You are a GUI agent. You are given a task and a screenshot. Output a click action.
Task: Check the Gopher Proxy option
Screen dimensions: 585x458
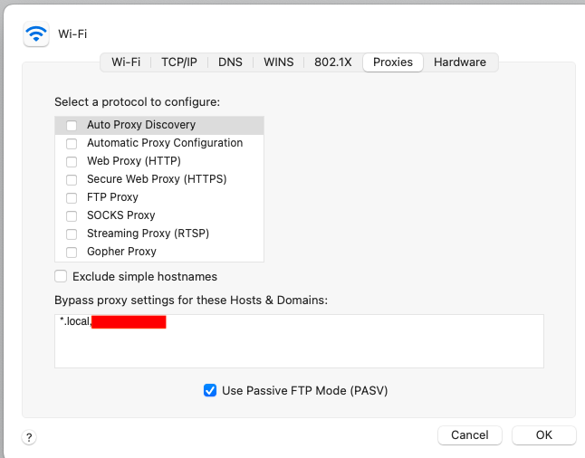pyautogui.click(x=72, y=253)
